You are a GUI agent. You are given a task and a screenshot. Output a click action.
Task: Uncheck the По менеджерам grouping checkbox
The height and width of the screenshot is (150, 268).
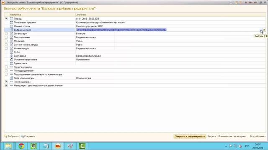click(6, 82)
